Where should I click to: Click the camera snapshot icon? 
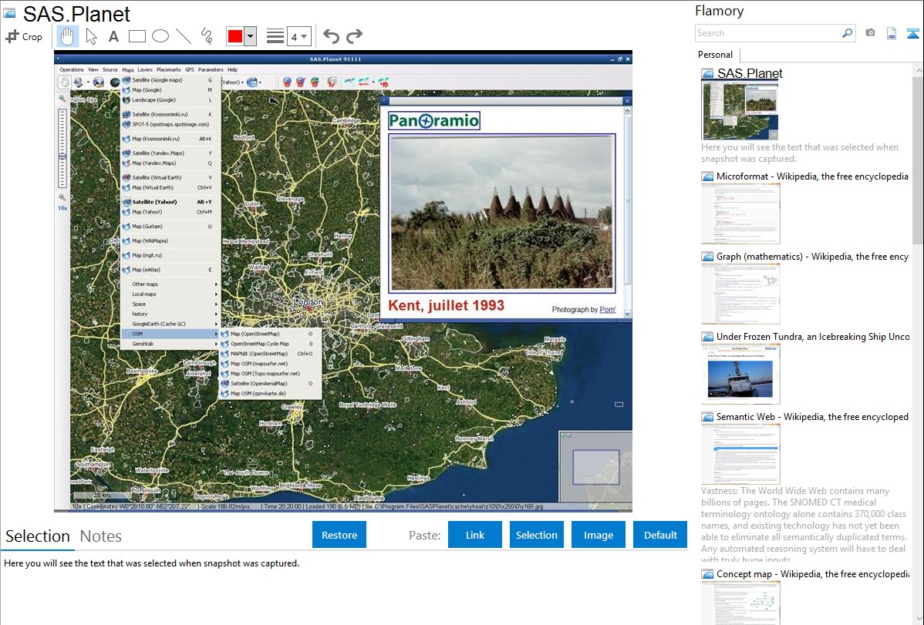(x=870, y=33)
